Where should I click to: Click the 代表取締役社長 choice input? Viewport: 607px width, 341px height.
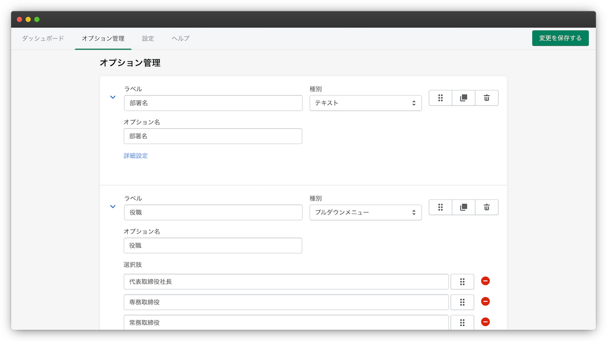[x=286, y=282]
